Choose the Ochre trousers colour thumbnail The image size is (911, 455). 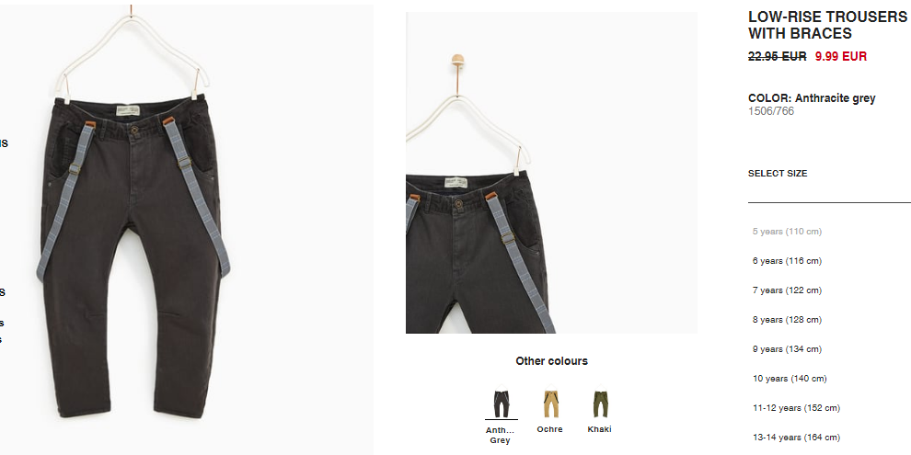(550, 403)
